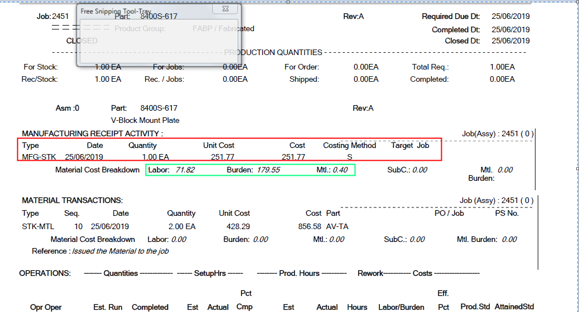The height and width of the screenshot is (312, 579).
Task: Select the STK-MTL unit cost 428.29
Action: [238, 226]
